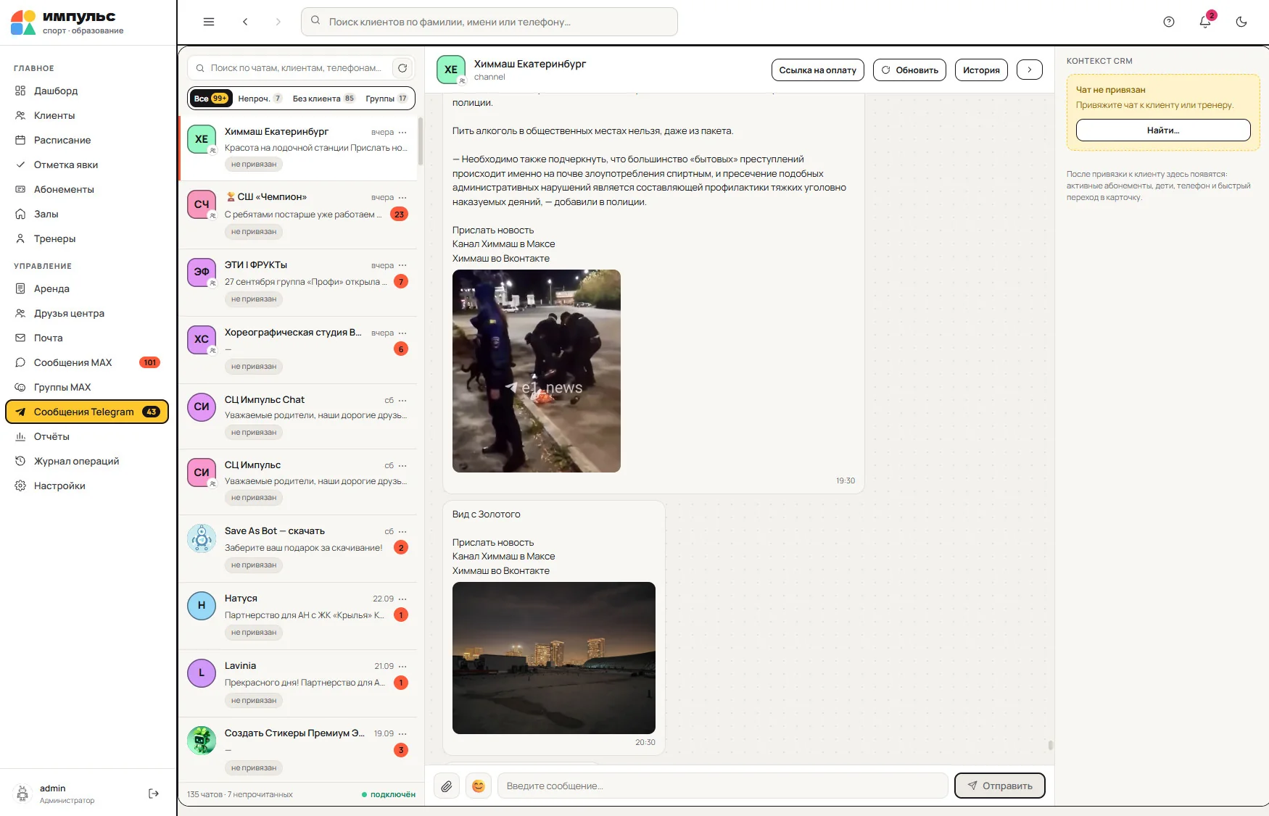The image size is (1269, 816).
Task: Open Отчёты chart item
Action: coord(87,436)
